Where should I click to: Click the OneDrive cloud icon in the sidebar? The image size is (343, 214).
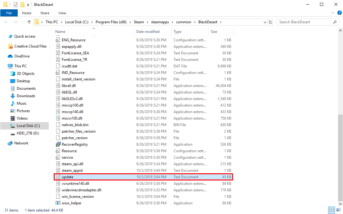10,56
